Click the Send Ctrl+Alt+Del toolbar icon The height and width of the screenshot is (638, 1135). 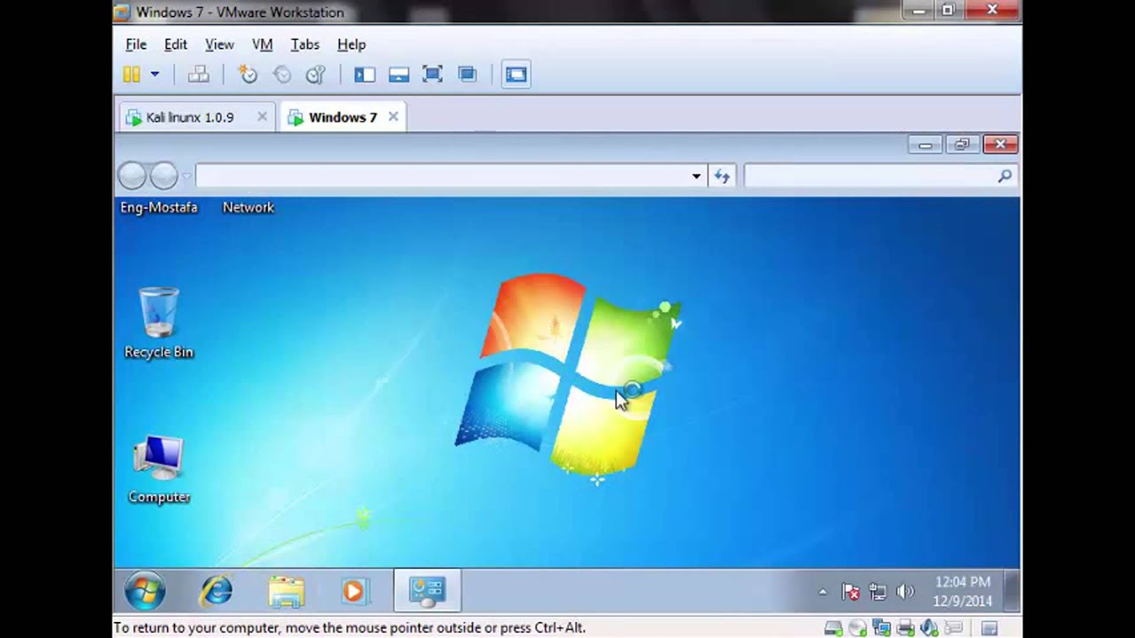coord(199,74)
